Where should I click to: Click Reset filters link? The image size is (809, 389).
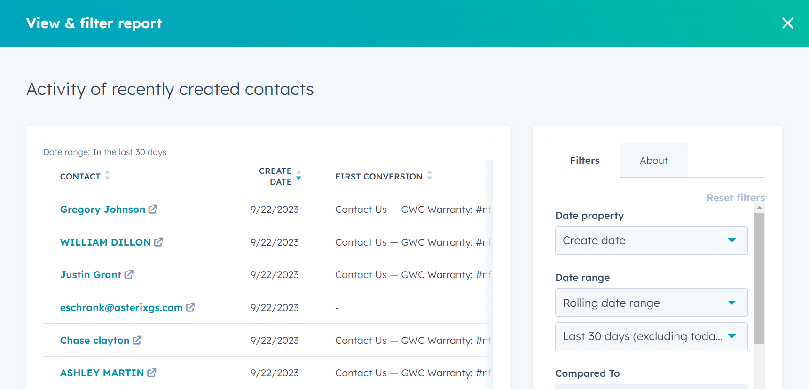click(x=735, y=198)
